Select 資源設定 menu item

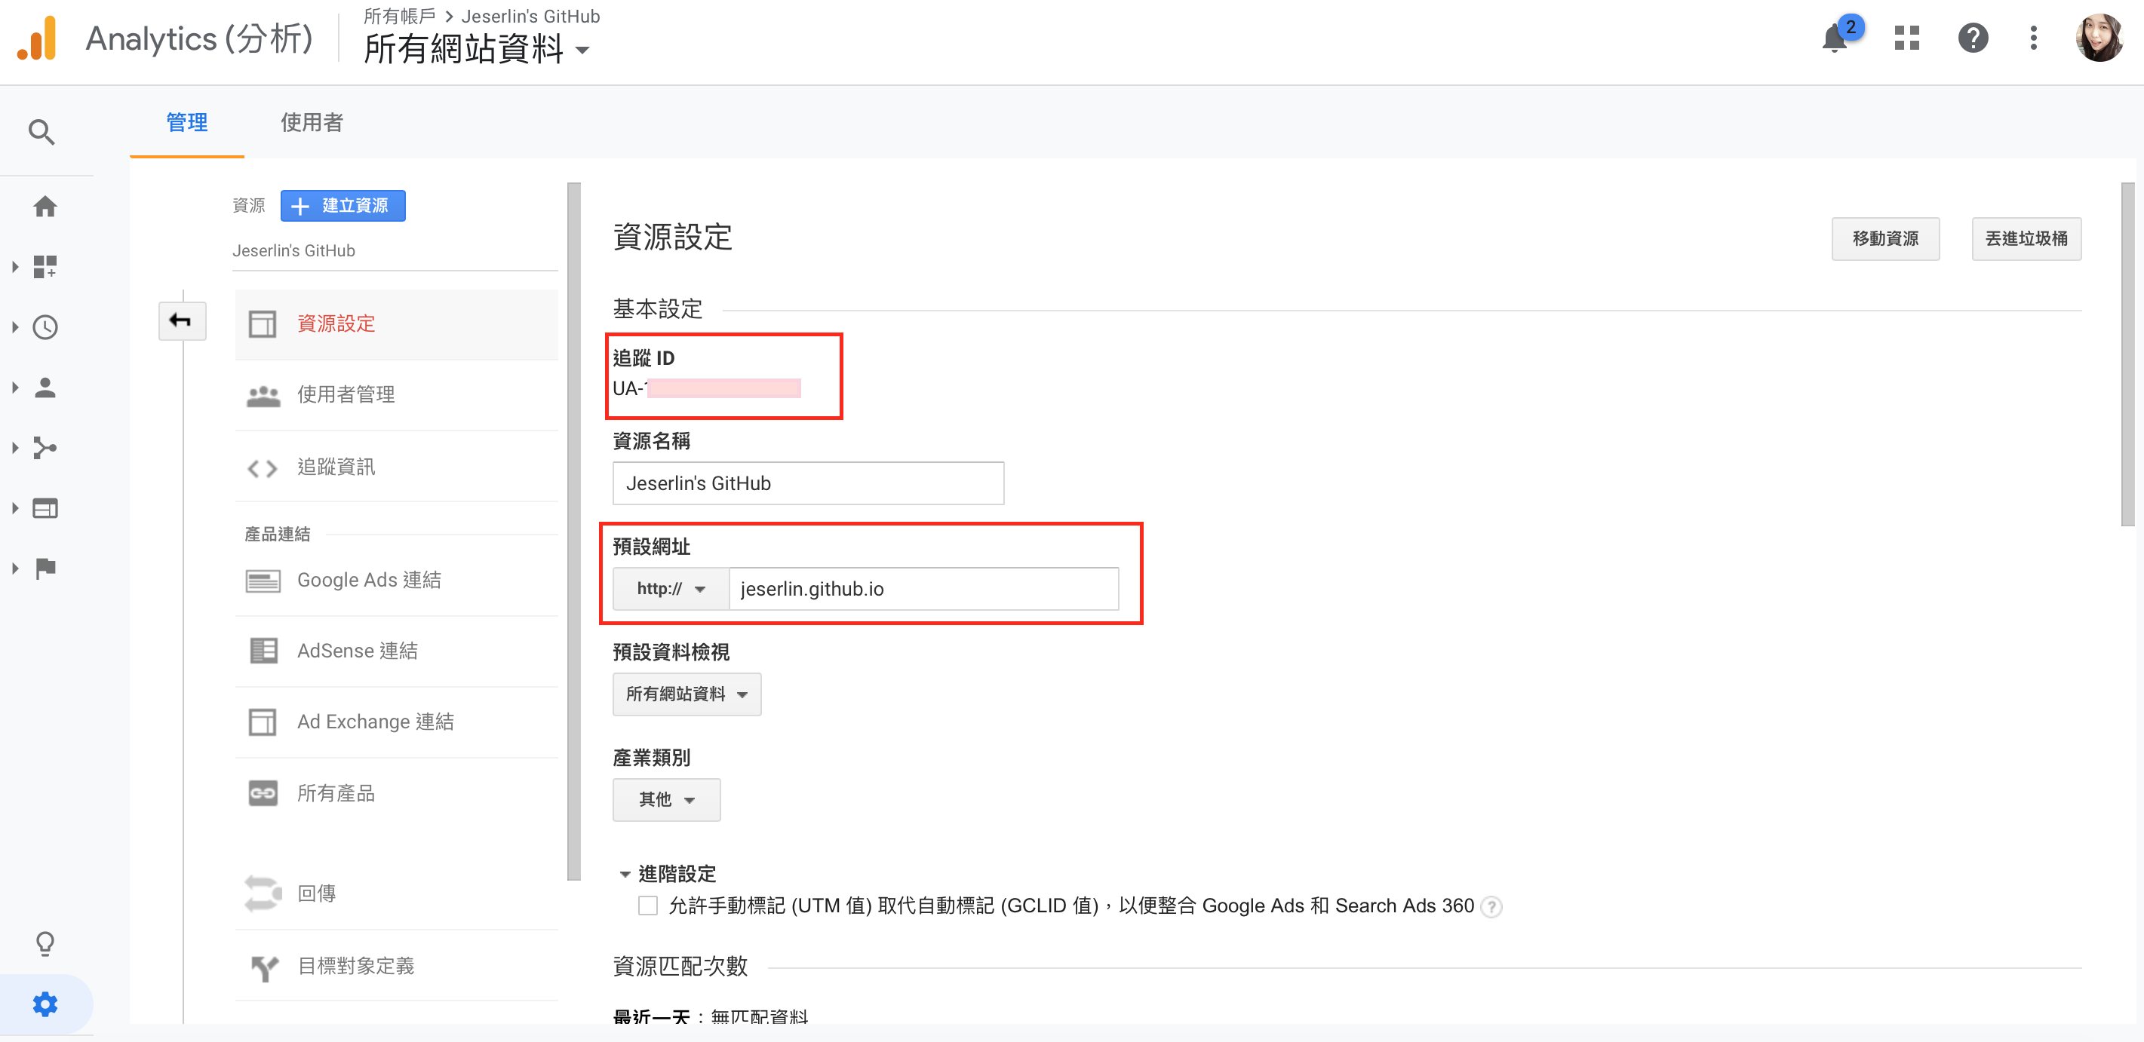click(x=397, y=324)
